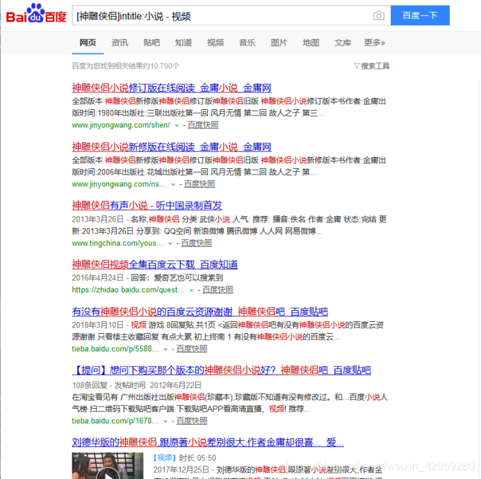Click the date 2018年3月10日
This screenshot has width=481, height=479.
[98, 325]
